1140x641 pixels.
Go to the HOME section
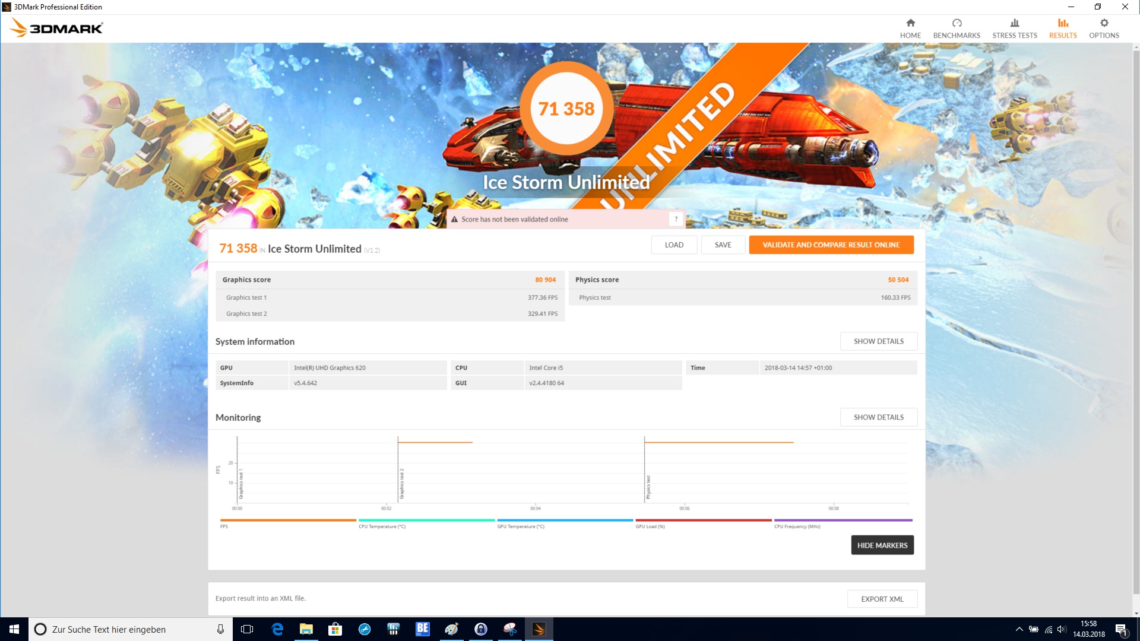coord(910,28)
